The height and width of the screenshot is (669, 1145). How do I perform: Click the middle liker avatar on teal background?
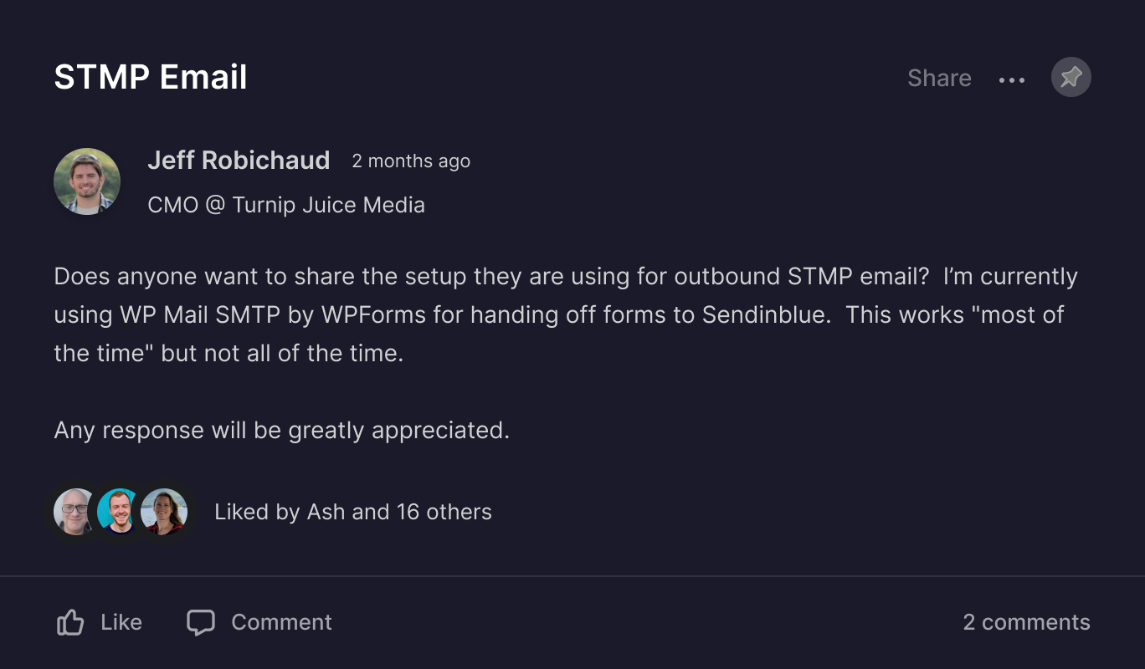tap(120, 512)
